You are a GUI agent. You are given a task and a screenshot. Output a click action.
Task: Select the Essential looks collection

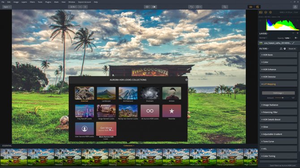[84, 93]
